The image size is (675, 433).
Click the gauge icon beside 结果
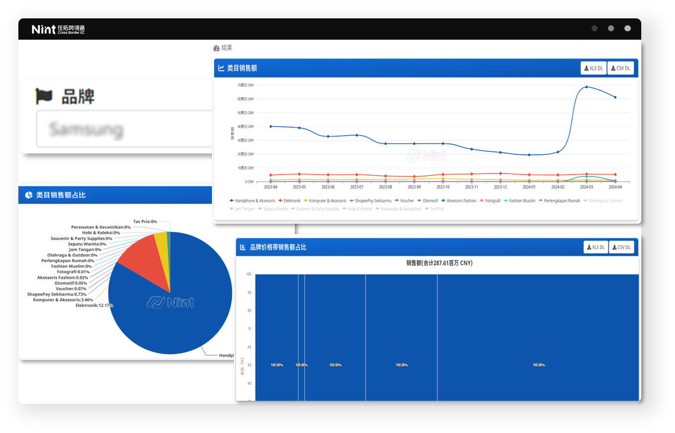pos(216,48)
